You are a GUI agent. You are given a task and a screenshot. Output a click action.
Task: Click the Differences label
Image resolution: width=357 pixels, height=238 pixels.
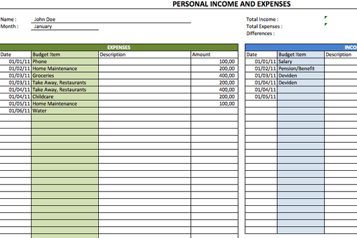261,33
